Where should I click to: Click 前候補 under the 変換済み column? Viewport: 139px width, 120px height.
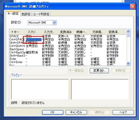pyautogui.click(x=63, y=43)
